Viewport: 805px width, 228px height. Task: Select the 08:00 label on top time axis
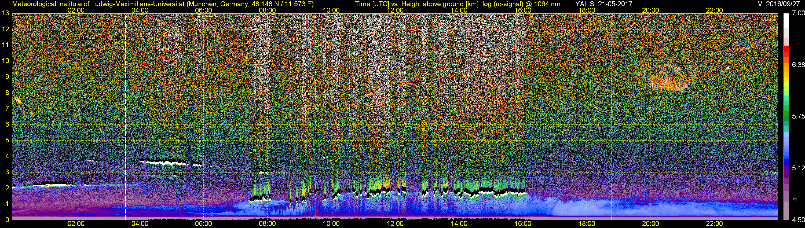[268, 10]
